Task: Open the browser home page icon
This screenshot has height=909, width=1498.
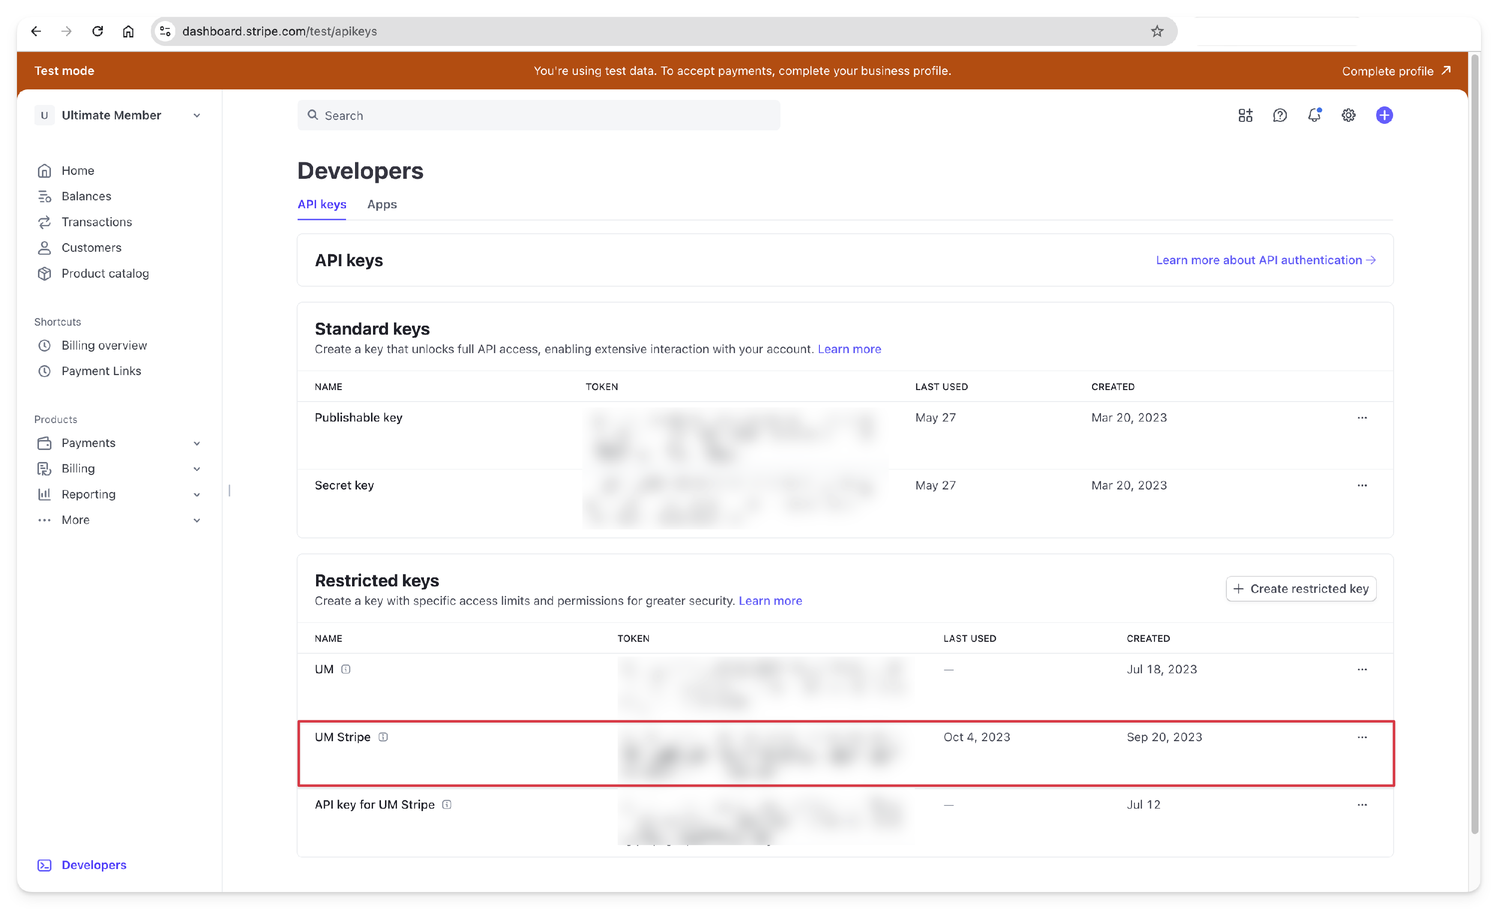Action: coord(128,31)
